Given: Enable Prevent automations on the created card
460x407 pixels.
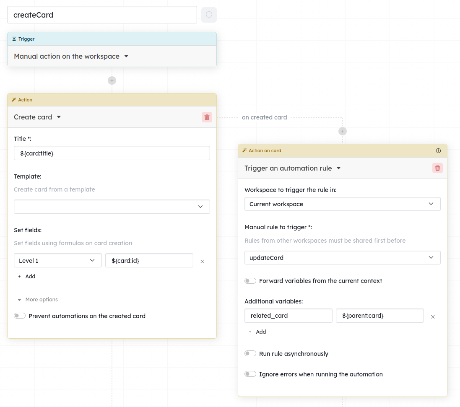Looking at the screenshot, I should 20,316.
